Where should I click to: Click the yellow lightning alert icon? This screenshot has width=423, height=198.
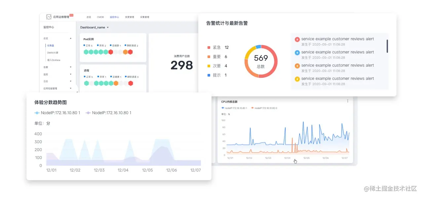tap(297, 79)
